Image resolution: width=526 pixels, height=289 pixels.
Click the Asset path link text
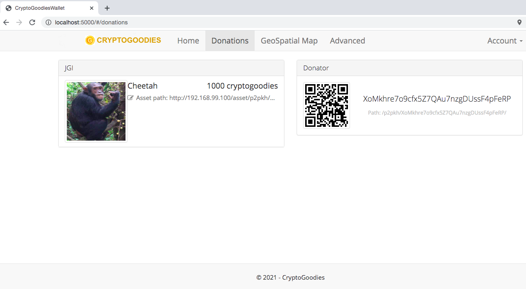[205, 98]
